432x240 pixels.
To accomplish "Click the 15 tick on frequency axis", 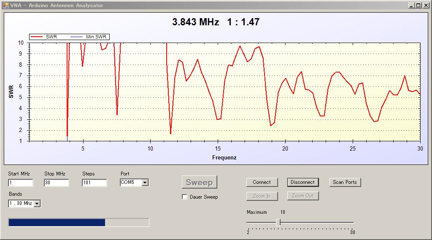I will pos(218,148).
